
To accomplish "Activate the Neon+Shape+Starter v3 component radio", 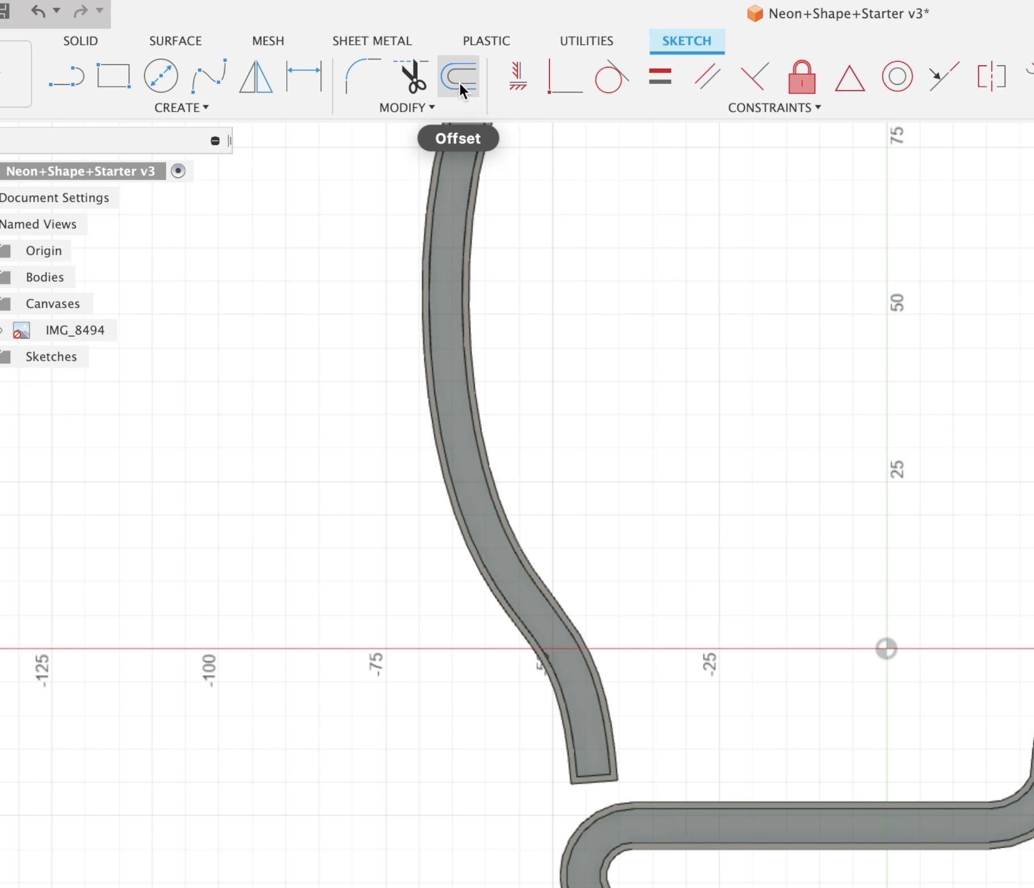I will point(178,171).
